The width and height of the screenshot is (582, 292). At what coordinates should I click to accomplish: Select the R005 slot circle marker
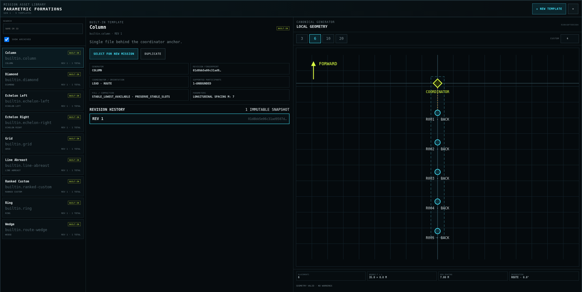point(437,231)
